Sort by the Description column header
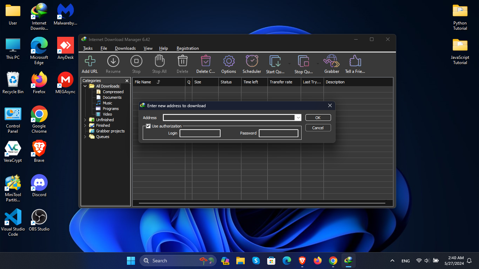The width and height of the screenshot is (479, 269). click(x=358, y=82)
